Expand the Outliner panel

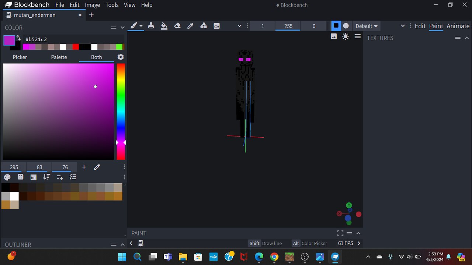pyautogui.click(x=123, y=244)
